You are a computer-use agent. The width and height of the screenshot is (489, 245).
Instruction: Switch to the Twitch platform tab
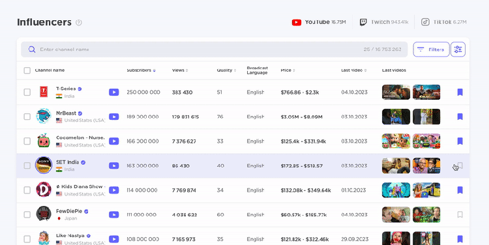(x=383, y=22)
